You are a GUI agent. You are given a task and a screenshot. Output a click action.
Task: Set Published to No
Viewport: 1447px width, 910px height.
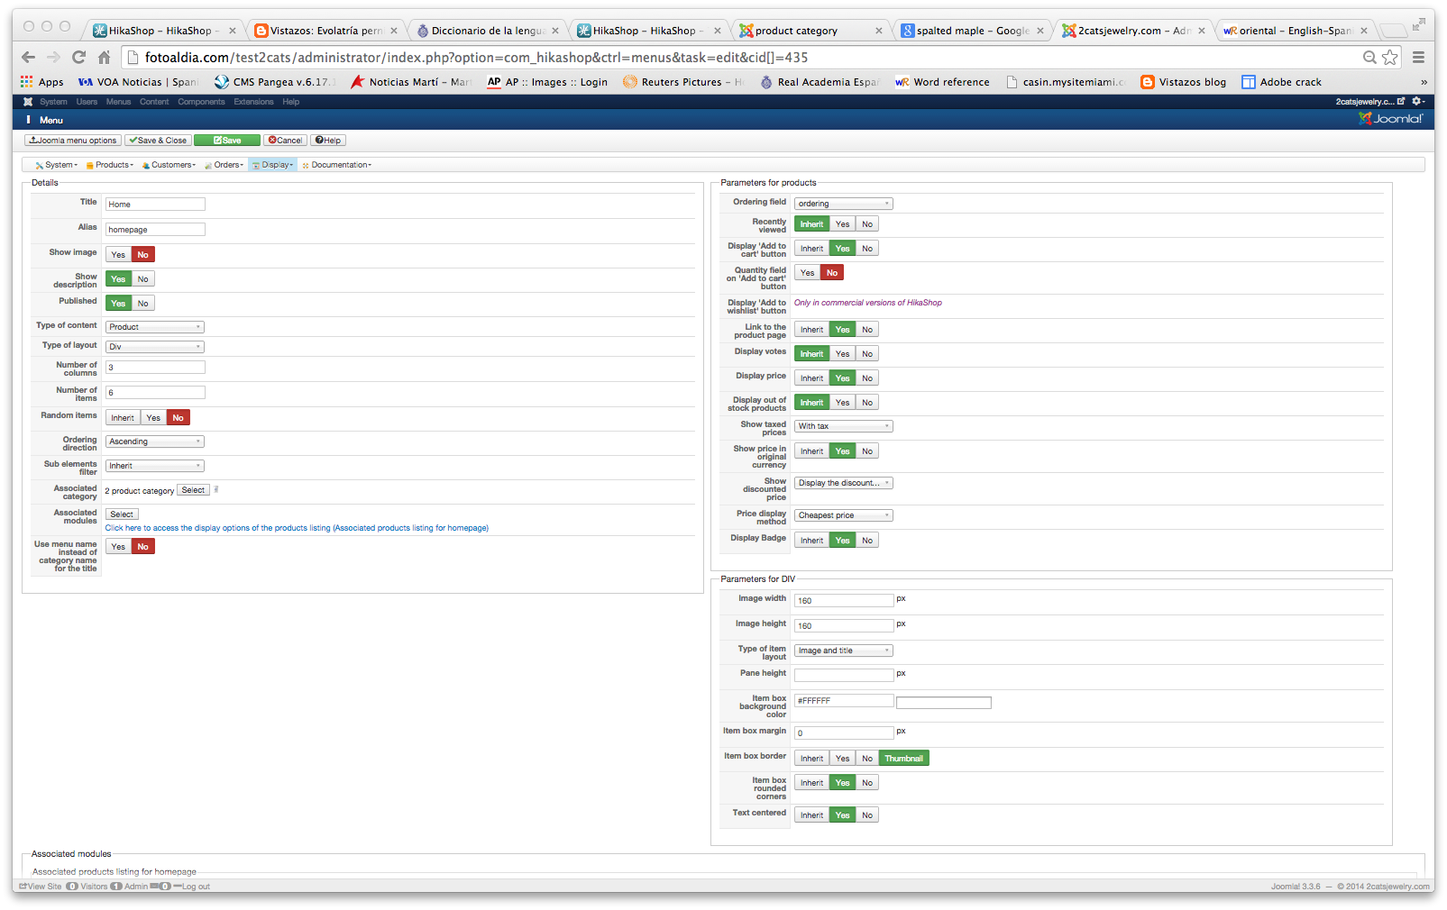click(x=142, y=304)
